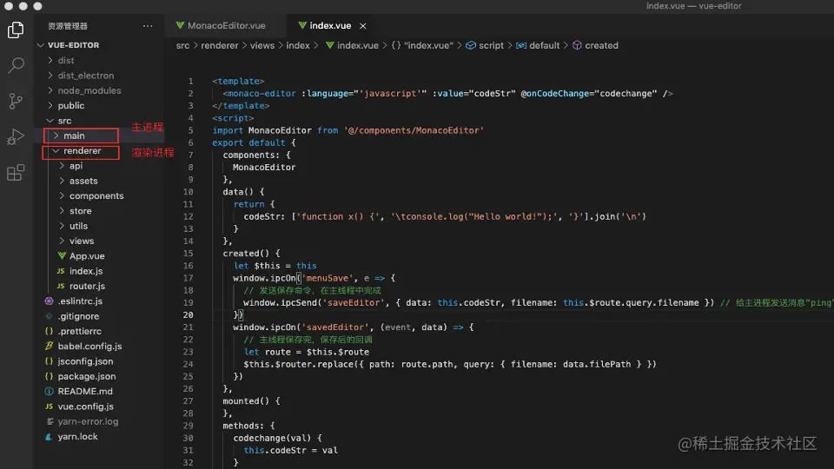Viewport: 834px width, 469px height.
Task: Click the 'menuSave' string on line 17
Action: coord(328,278)
